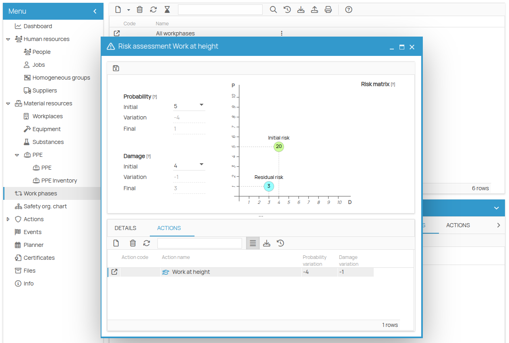The image size is (509, 343).
Task: Save the risk assessment changes
Action: (116, 68)
